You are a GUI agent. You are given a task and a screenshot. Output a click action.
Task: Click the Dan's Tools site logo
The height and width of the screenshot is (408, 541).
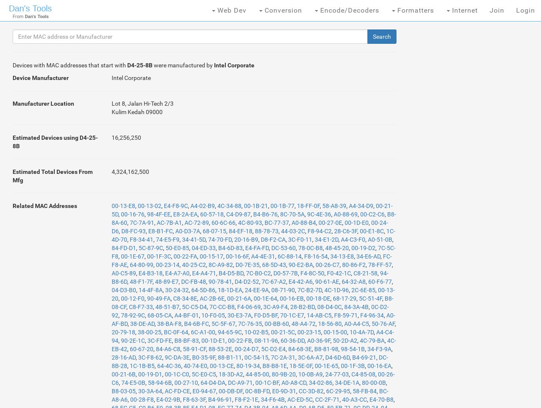coord(30,8)
